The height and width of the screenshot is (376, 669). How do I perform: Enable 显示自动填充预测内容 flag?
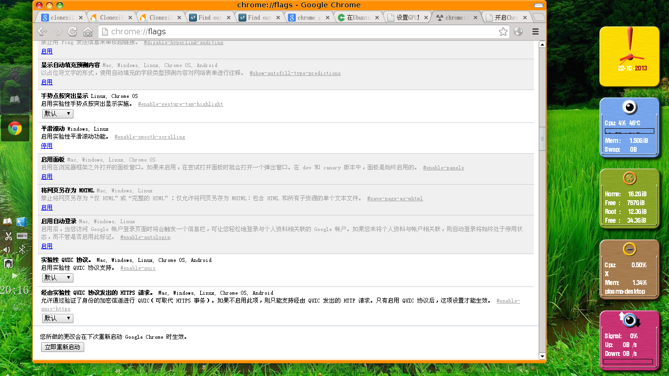click(x=47, y=82)
